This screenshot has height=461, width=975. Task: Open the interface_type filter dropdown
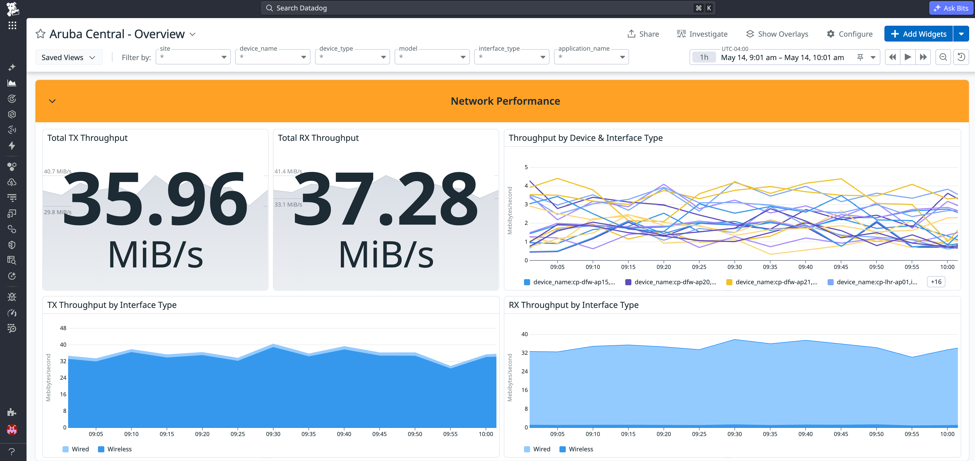click(512, 57)
